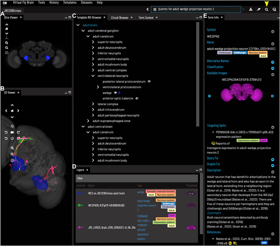Screen dimensions: 280x246
Task: Click the pub badge beside the Bates reference
Action: click(264, 243)
